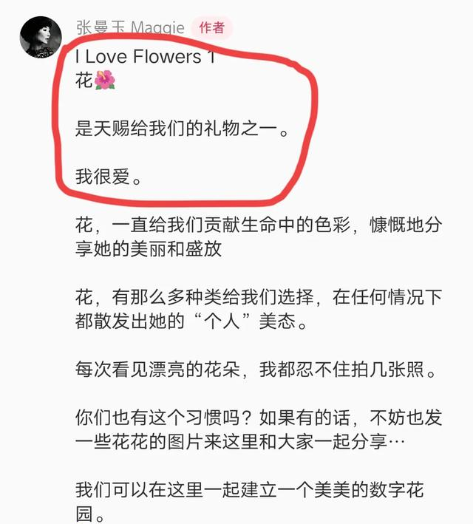Select the short line 我很爱。
473x524 pixels.
[109, 177]
